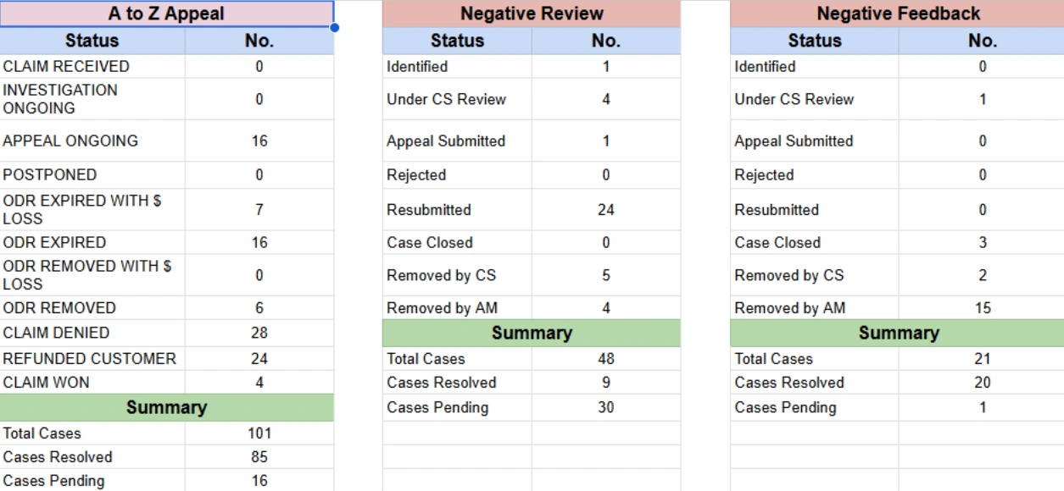Image resolution: width=1064 pixels, height=491 pixels.
Task: Click Negative Feedback Cases Resolved value 20
Action: point(982,383)
